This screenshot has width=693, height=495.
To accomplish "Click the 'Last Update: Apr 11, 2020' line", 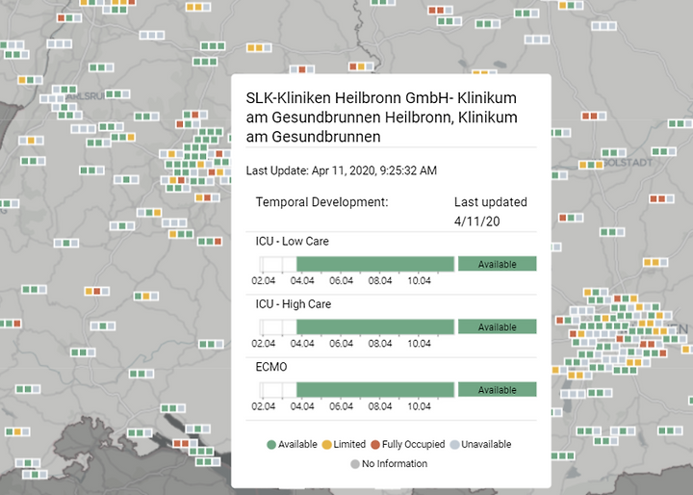I will [x=341, y=170].
